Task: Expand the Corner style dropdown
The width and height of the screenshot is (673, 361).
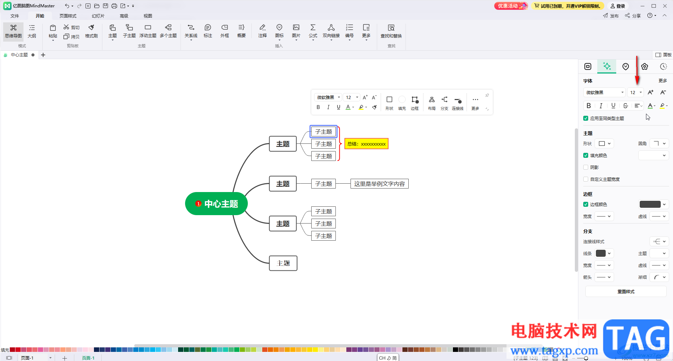Action: click(x=659, y=143)
